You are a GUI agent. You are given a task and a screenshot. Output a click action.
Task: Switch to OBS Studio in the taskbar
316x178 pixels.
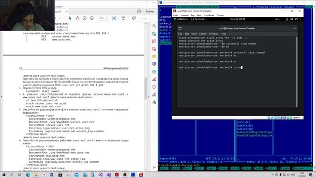tap(125, 175)
